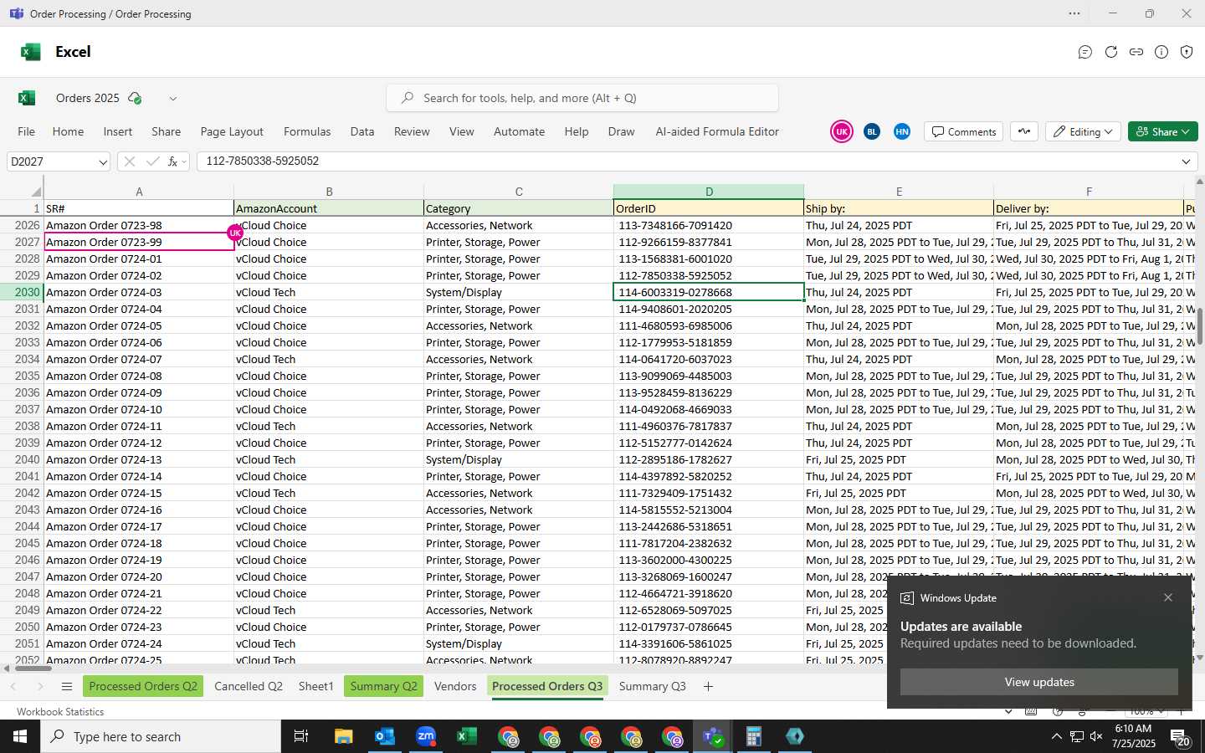Click the confirm formula checkmark icon
Viewport: 1205px width, 753px height.
pyautogui.click(x=152, y=161)
